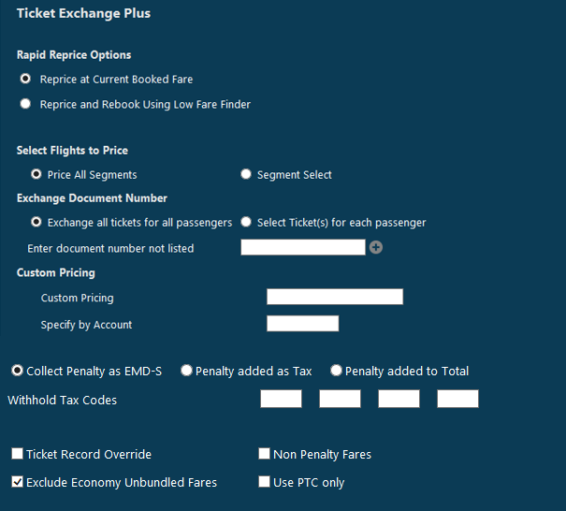Choose Select Ticket(s) for each passenger

pyautogui.click(x=246, y=222)
